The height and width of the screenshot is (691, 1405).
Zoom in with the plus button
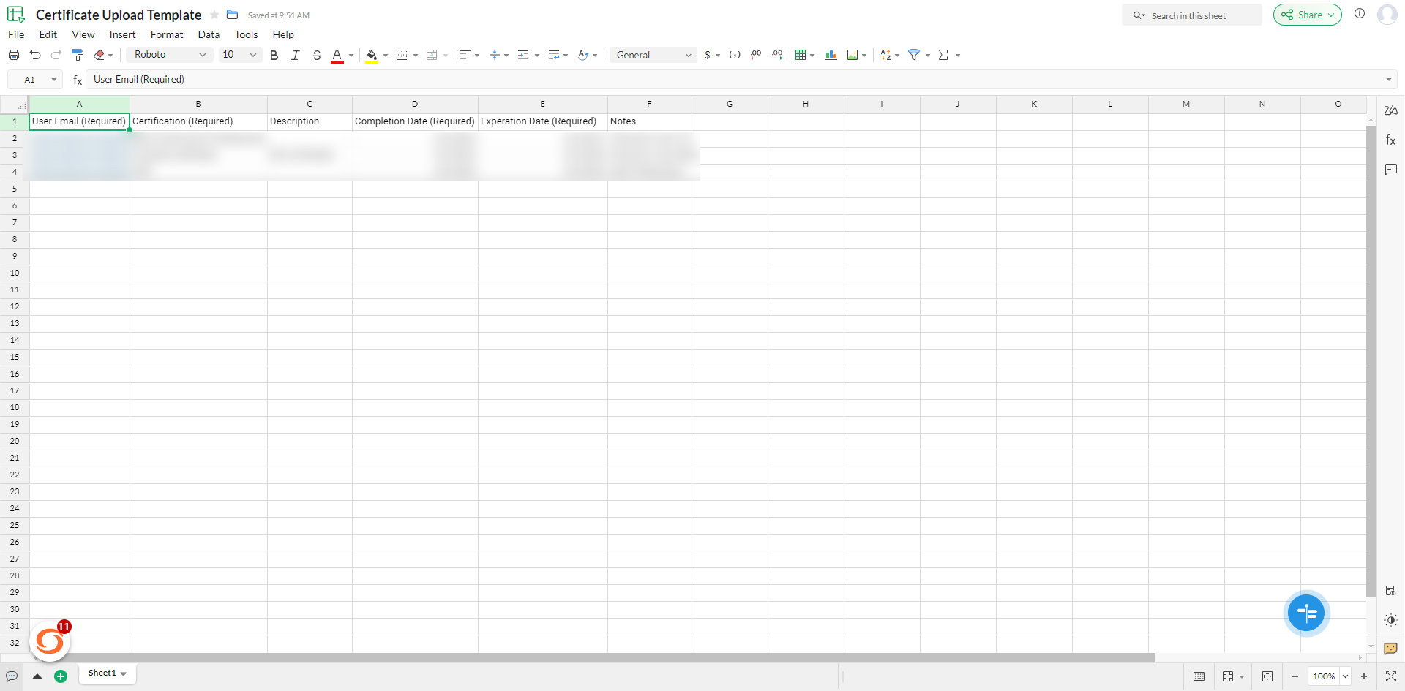tap(1364, 676)
